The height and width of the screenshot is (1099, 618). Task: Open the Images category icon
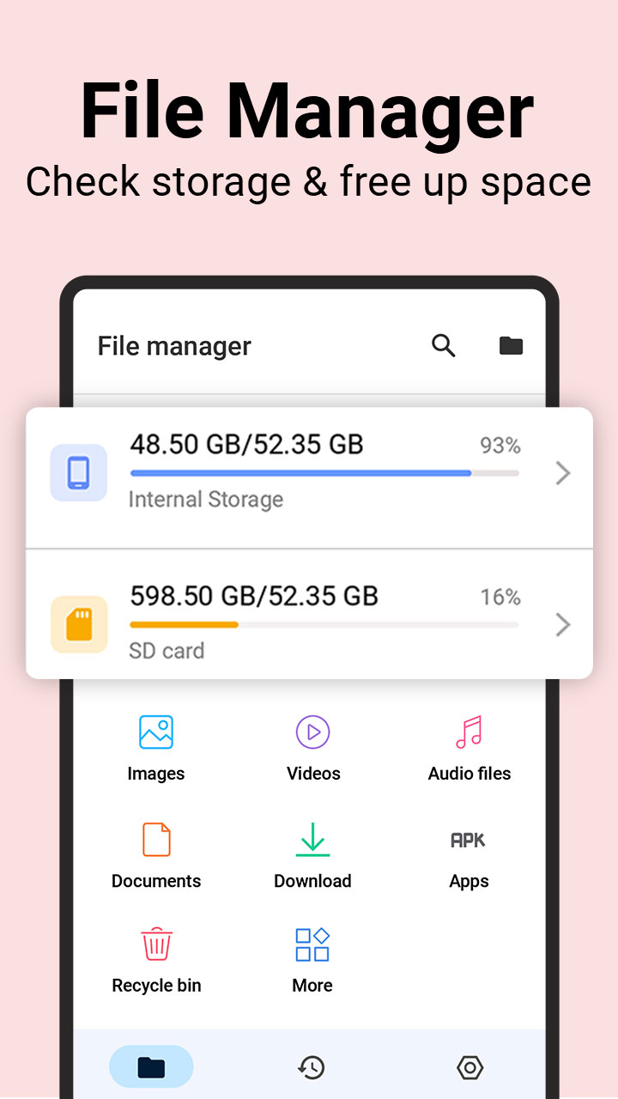(156, 732)
